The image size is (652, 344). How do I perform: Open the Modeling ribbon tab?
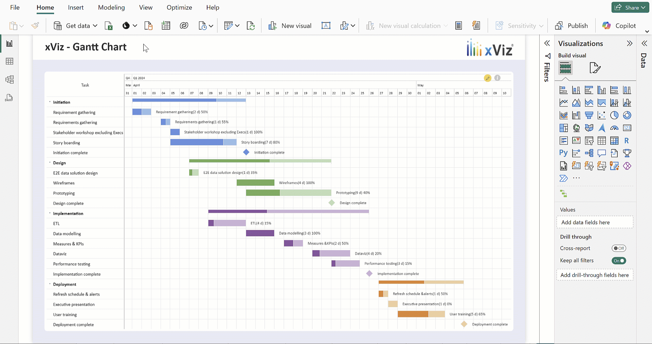click(x=111, y=7)
